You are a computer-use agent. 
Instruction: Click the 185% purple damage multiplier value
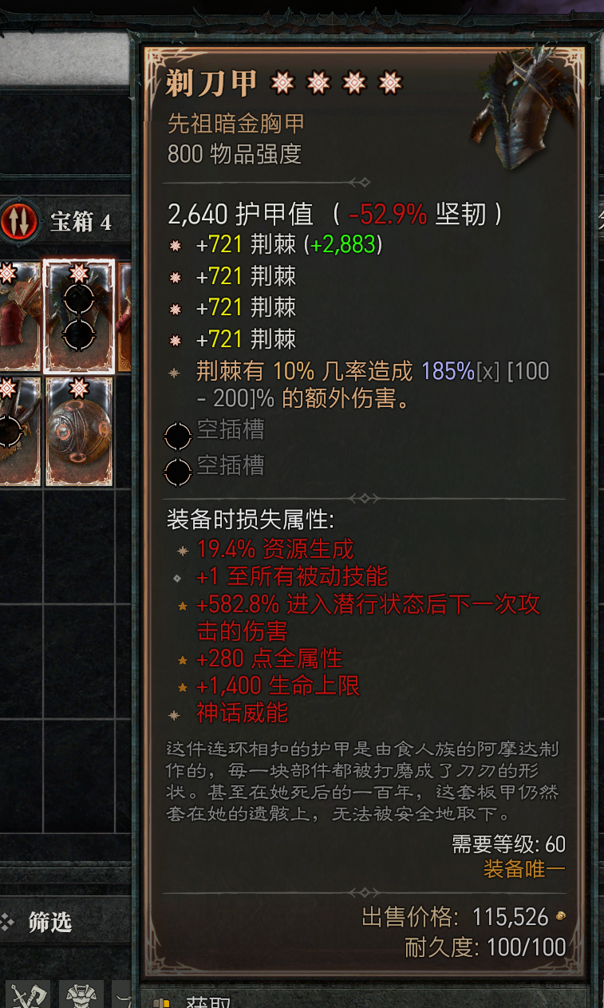click(x=448, y=371)
